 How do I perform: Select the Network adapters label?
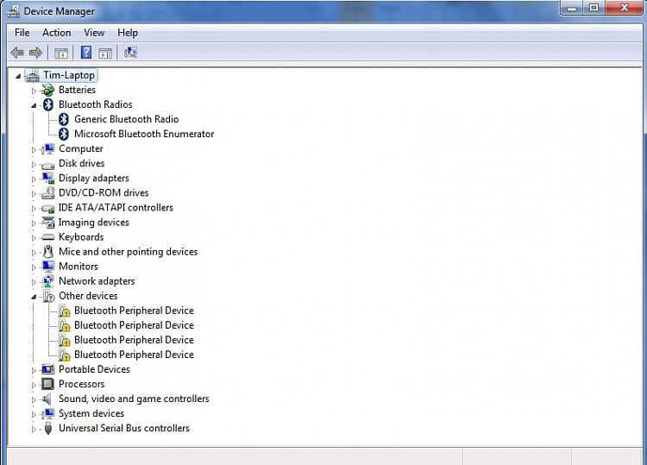(97, 281)
